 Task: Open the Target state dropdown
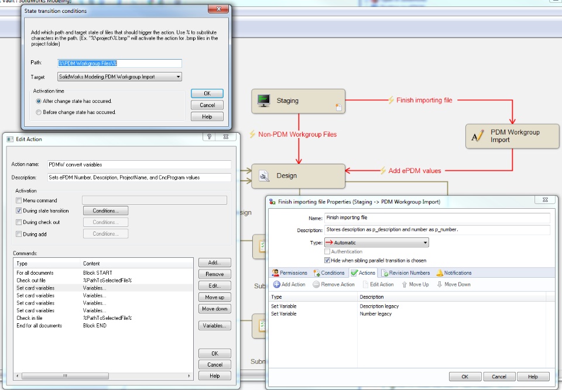click(x=119, y=77)
